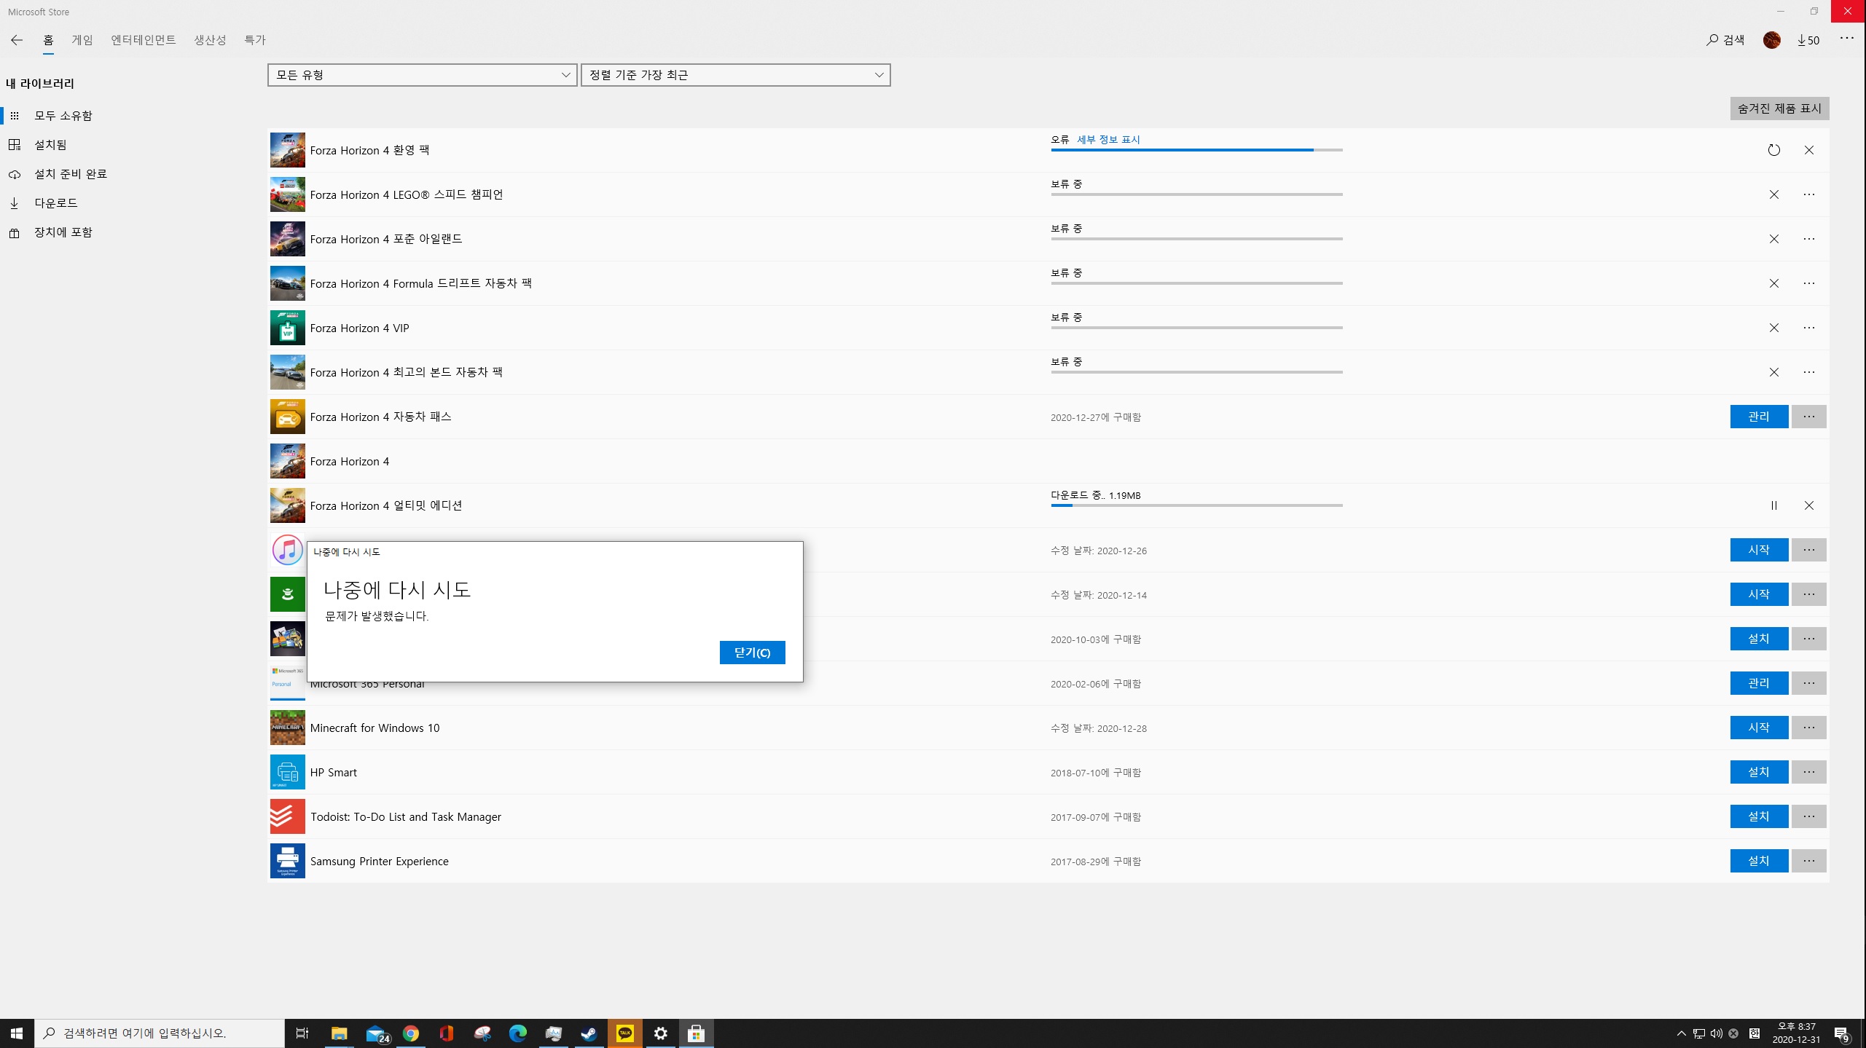Install Samsung Printer Experience
The width and height of the screenshot is (1866, 1048).
(1759, 861)
